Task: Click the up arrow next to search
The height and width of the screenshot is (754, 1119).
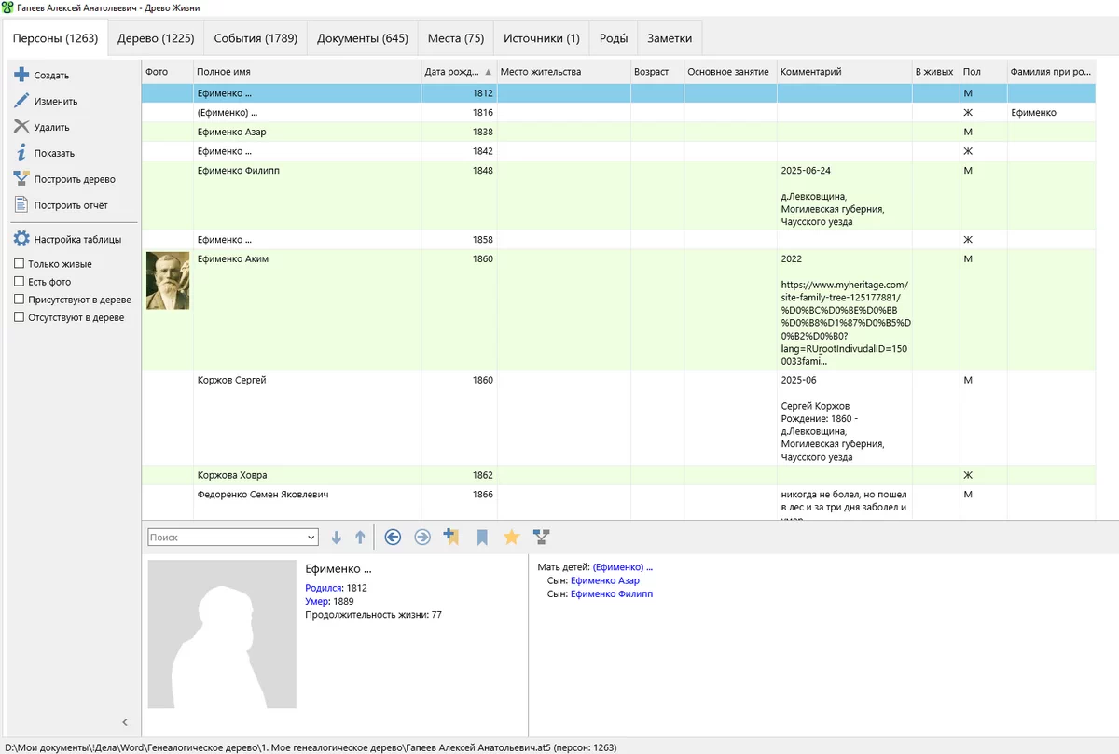Action: 360,538
